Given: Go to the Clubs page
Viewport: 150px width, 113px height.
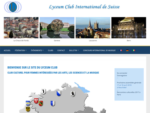Looking at the screenshot, I should [50, 50].
